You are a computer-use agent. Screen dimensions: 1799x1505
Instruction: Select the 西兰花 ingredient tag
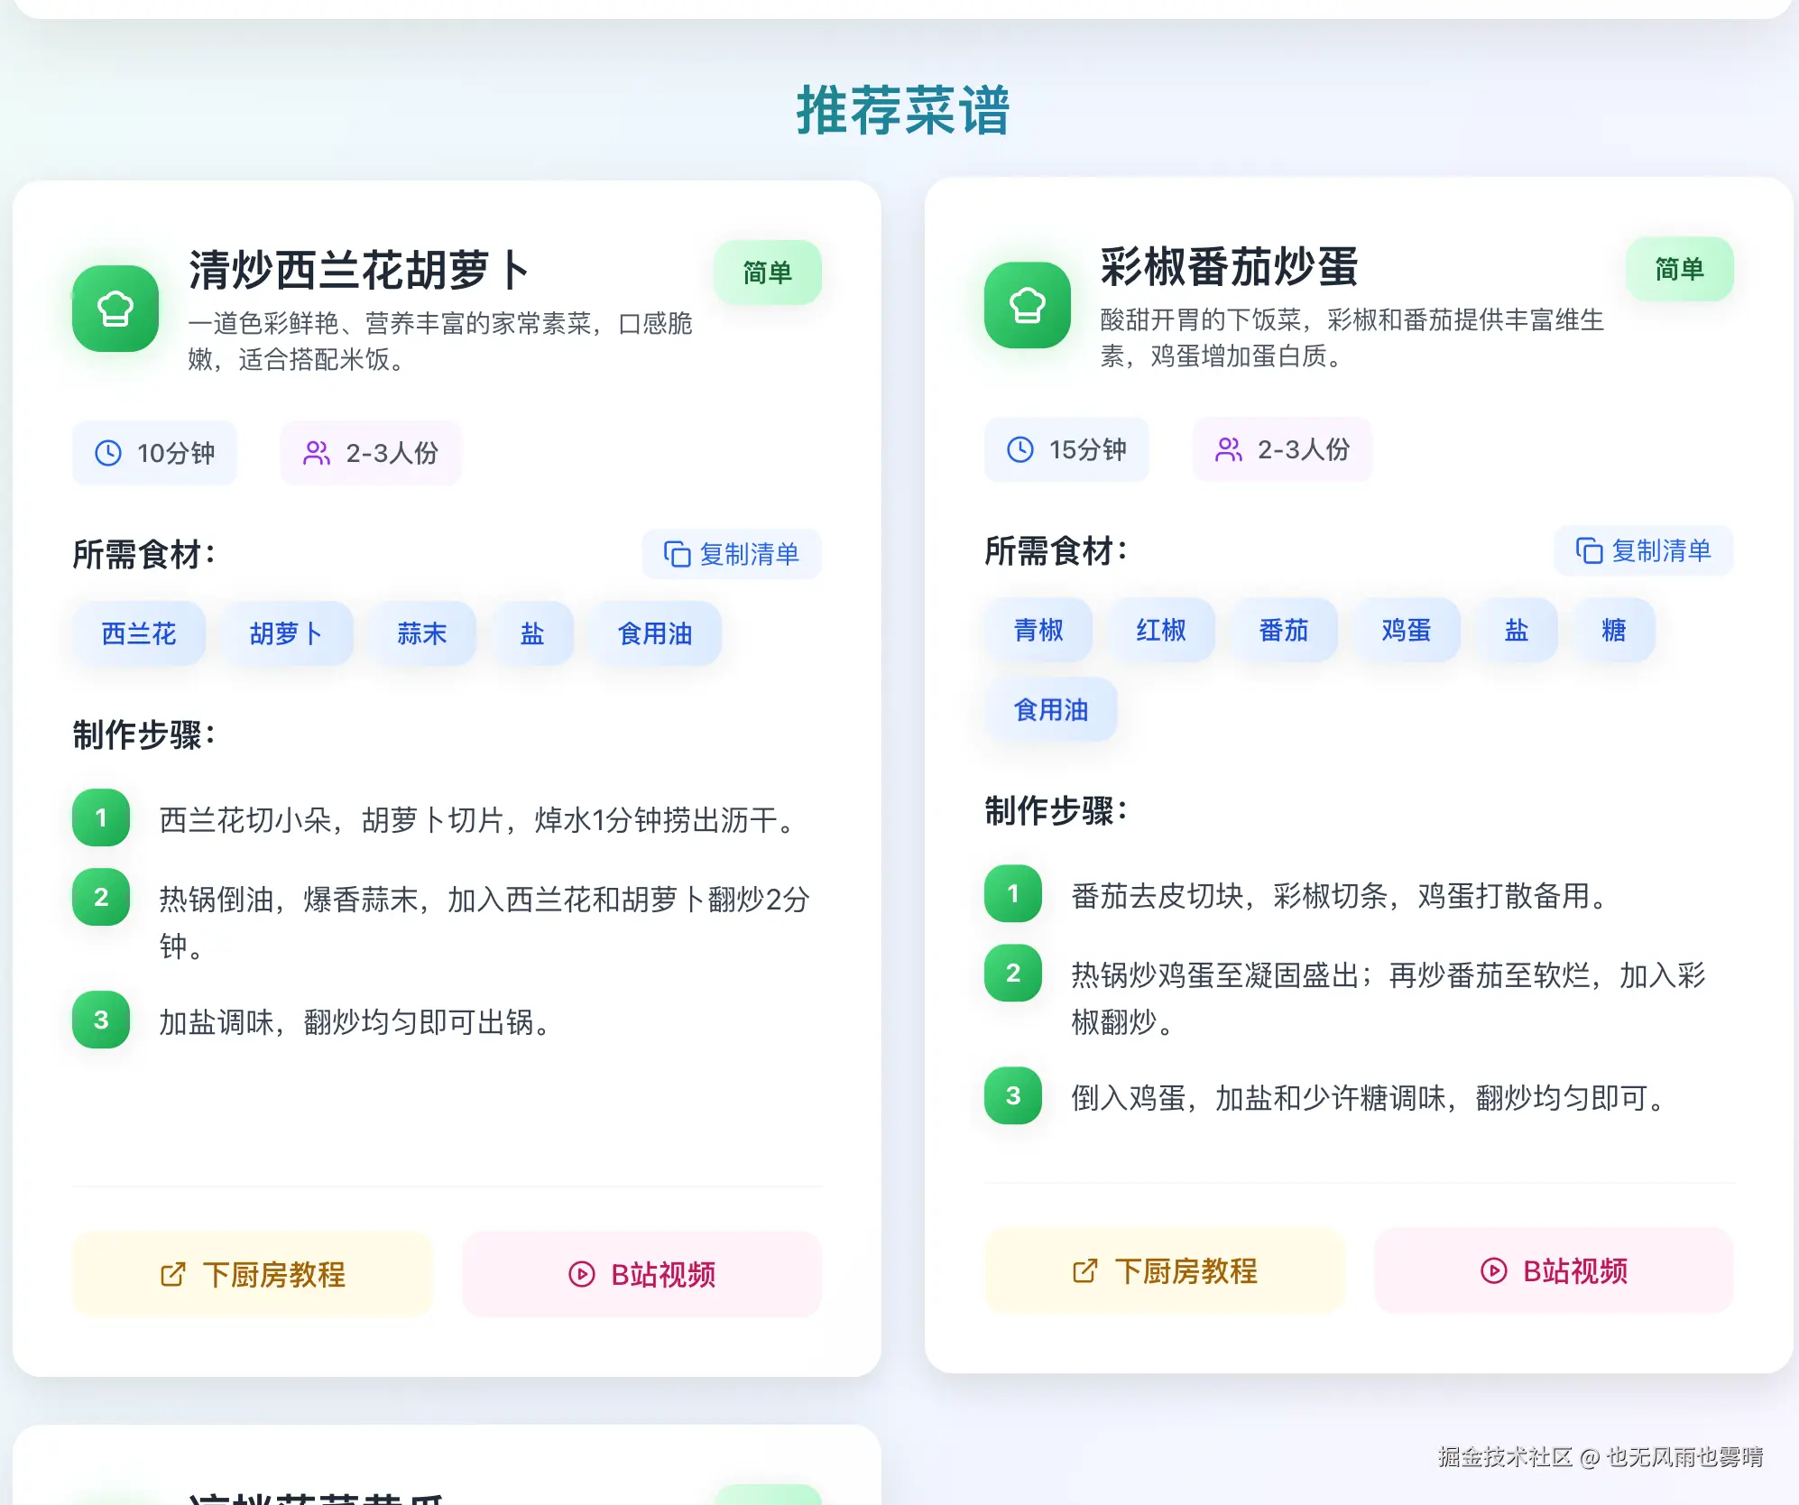click(139, 633)
